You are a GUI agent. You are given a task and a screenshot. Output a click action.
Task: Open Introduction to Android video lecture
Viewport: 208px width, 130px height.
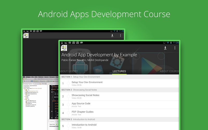coord(119,126)
